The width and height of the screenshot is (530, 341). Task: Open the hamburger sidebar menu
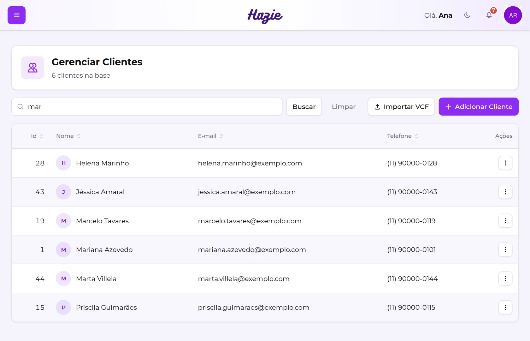(x=16, y=15)
